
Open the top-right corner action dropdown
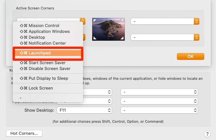point(165,21)
